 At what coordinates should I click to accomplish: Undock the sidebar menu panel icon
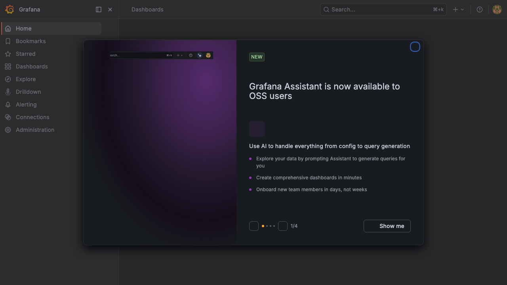tap(99, 9)
